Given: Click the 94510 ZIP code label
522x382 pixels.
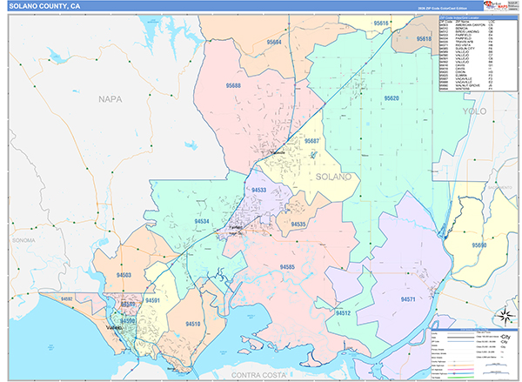Looking at the screenshot, I should pos(192,324).
